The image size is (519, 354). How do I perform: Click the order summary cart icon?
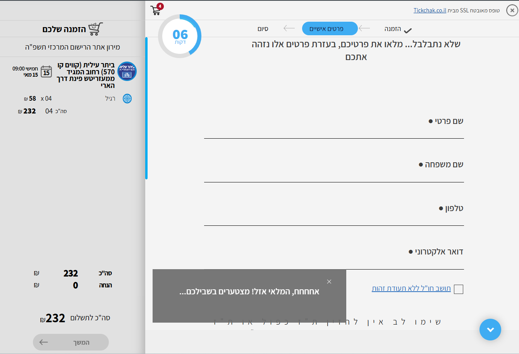96,29
